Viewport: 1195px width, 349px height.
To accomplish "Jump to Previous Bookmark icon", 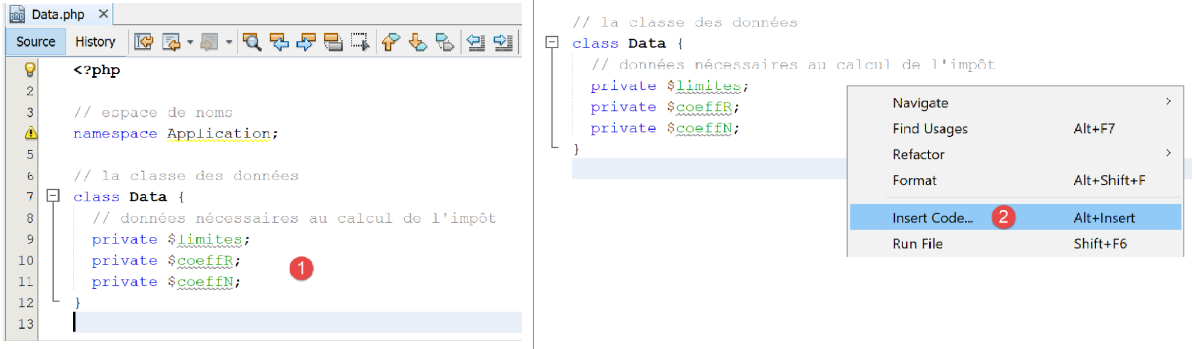I will click(390, 42).
